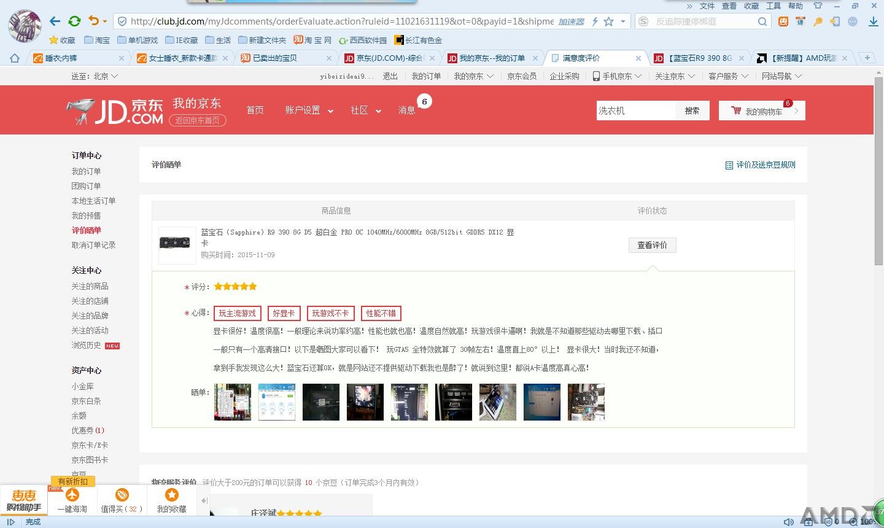Click 我的收藏 star icon in shopping helper
The image size is (884, 528).
pyautogui.click(x=172, y=495)
